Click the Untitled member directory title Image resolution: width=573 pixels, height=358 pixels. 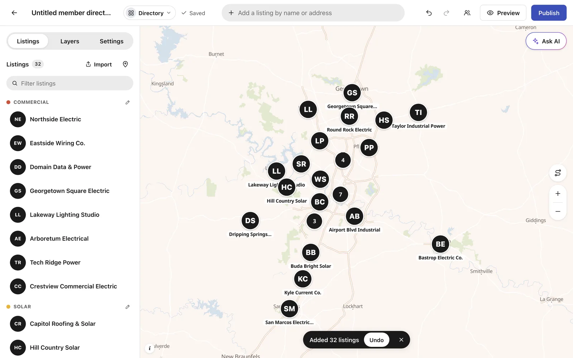tap(71, 13)
